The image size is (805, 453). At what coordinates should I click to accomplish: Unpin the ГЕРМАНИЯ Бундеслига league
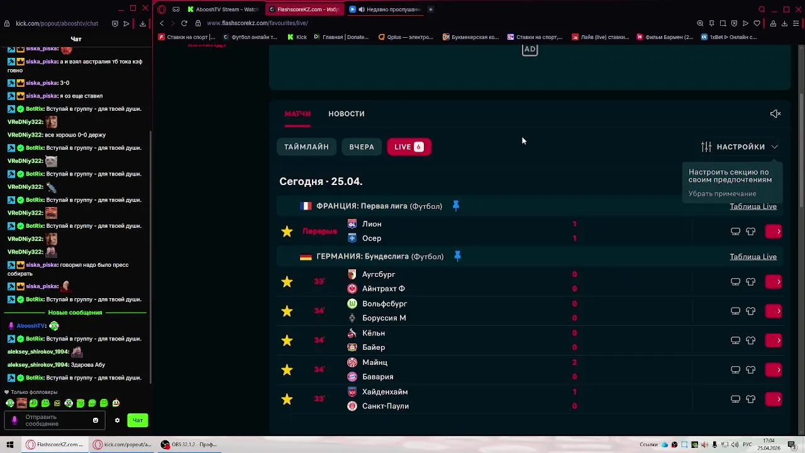(457, 256)
